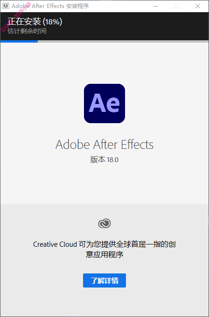Select the 估计剩余时间 label
209x317 pixels.
coord(27,31)
